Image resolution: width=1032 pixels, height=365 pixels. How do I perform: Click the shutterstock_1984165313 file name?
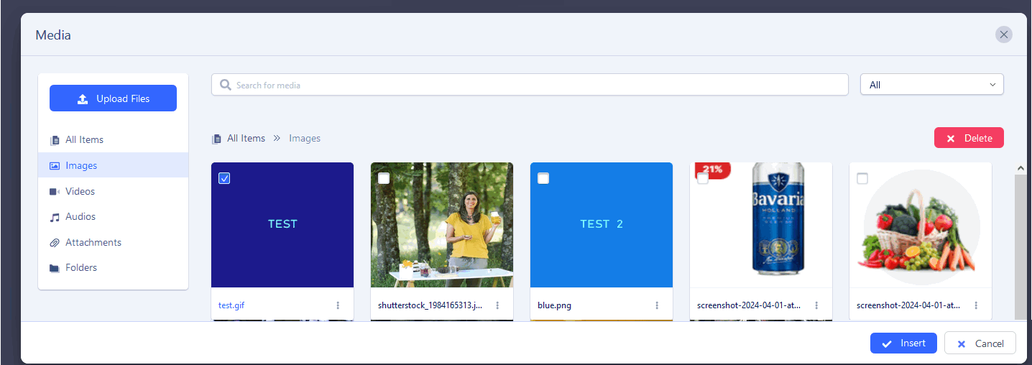point(430,305)
